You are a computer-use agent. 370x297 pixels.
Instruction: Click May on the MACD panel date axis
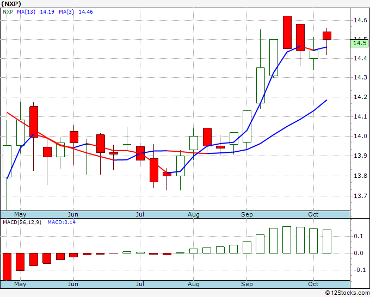(x=20, y=284)
